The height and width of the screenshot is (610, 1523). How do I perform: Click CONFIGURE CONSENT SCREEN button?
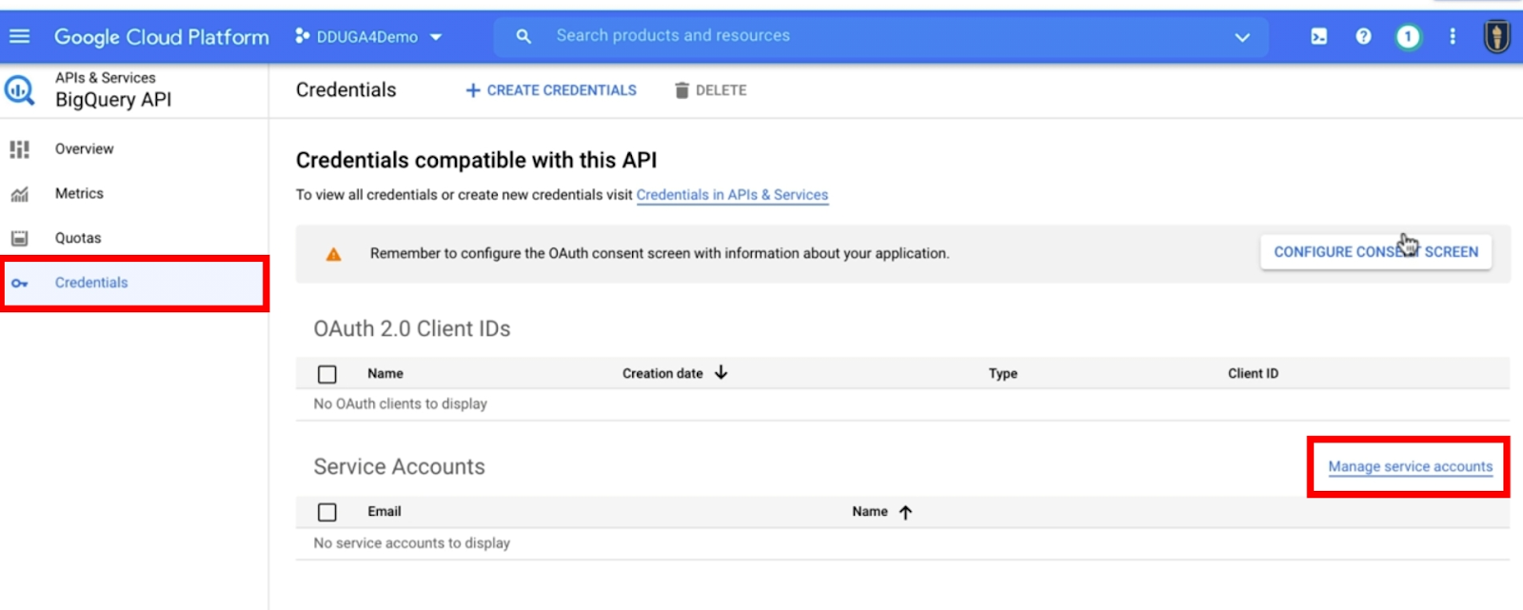pos(1375,252)
